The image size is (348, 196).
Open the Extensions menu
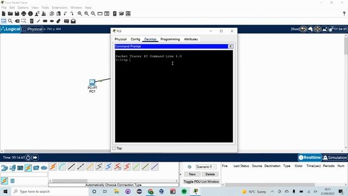pyautogui.click(x=60, y=8)
